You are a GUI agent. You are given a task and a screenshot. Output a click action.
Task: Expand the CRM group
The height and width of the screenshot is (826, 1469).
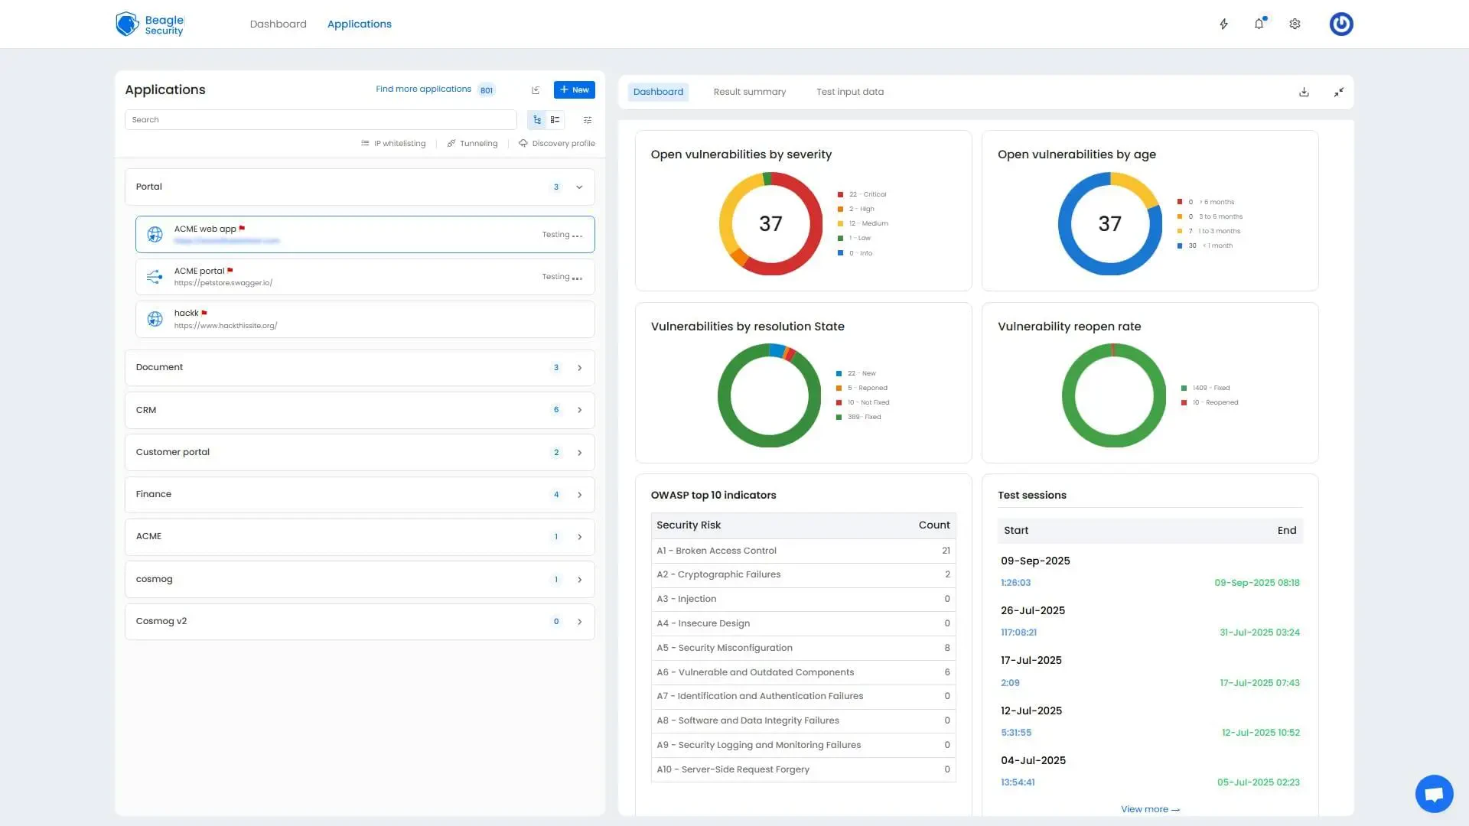[579, 410]
